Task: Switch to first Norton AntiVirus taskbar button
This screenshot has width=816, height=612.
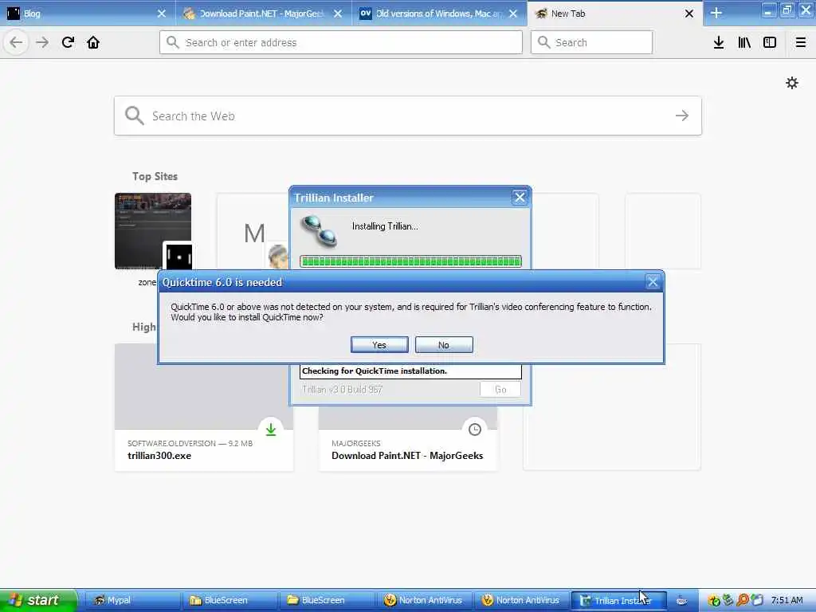Action: [x=424, y=600]
